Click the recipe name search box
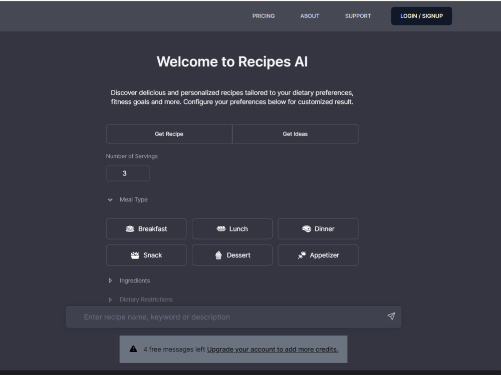The image size is (501, 375). click(x=233, y=317)
